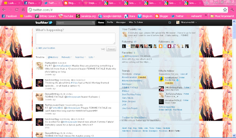Screen dimensions: 236x138
Task: Open Facebook bookmark in bookmarks bar
Action: tap(9, 16)
